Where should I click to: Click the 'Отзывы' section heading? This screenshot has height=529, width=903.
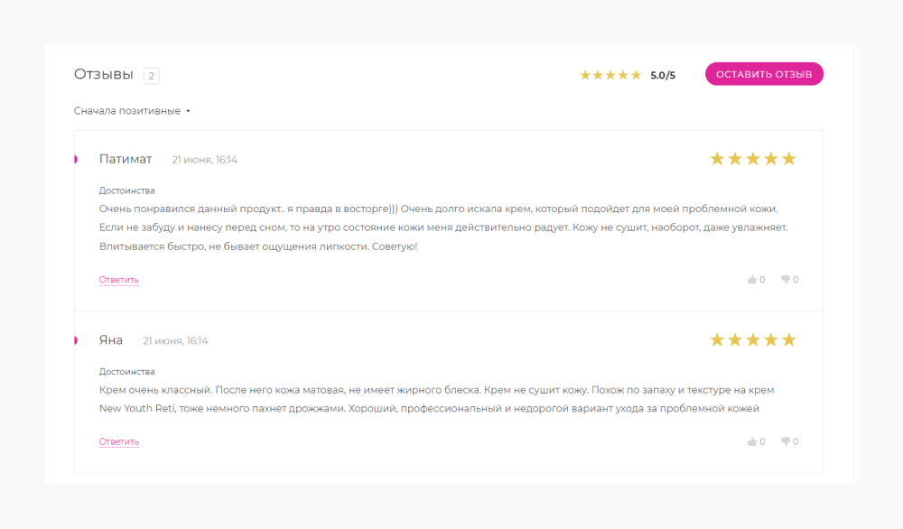[x=104, y=74]
